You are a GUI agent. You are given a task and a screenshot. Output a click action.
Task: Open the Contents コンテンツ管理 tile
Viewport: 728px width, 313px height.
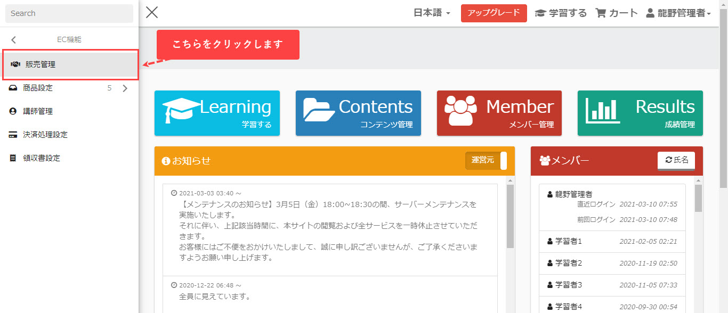(358, 113)
